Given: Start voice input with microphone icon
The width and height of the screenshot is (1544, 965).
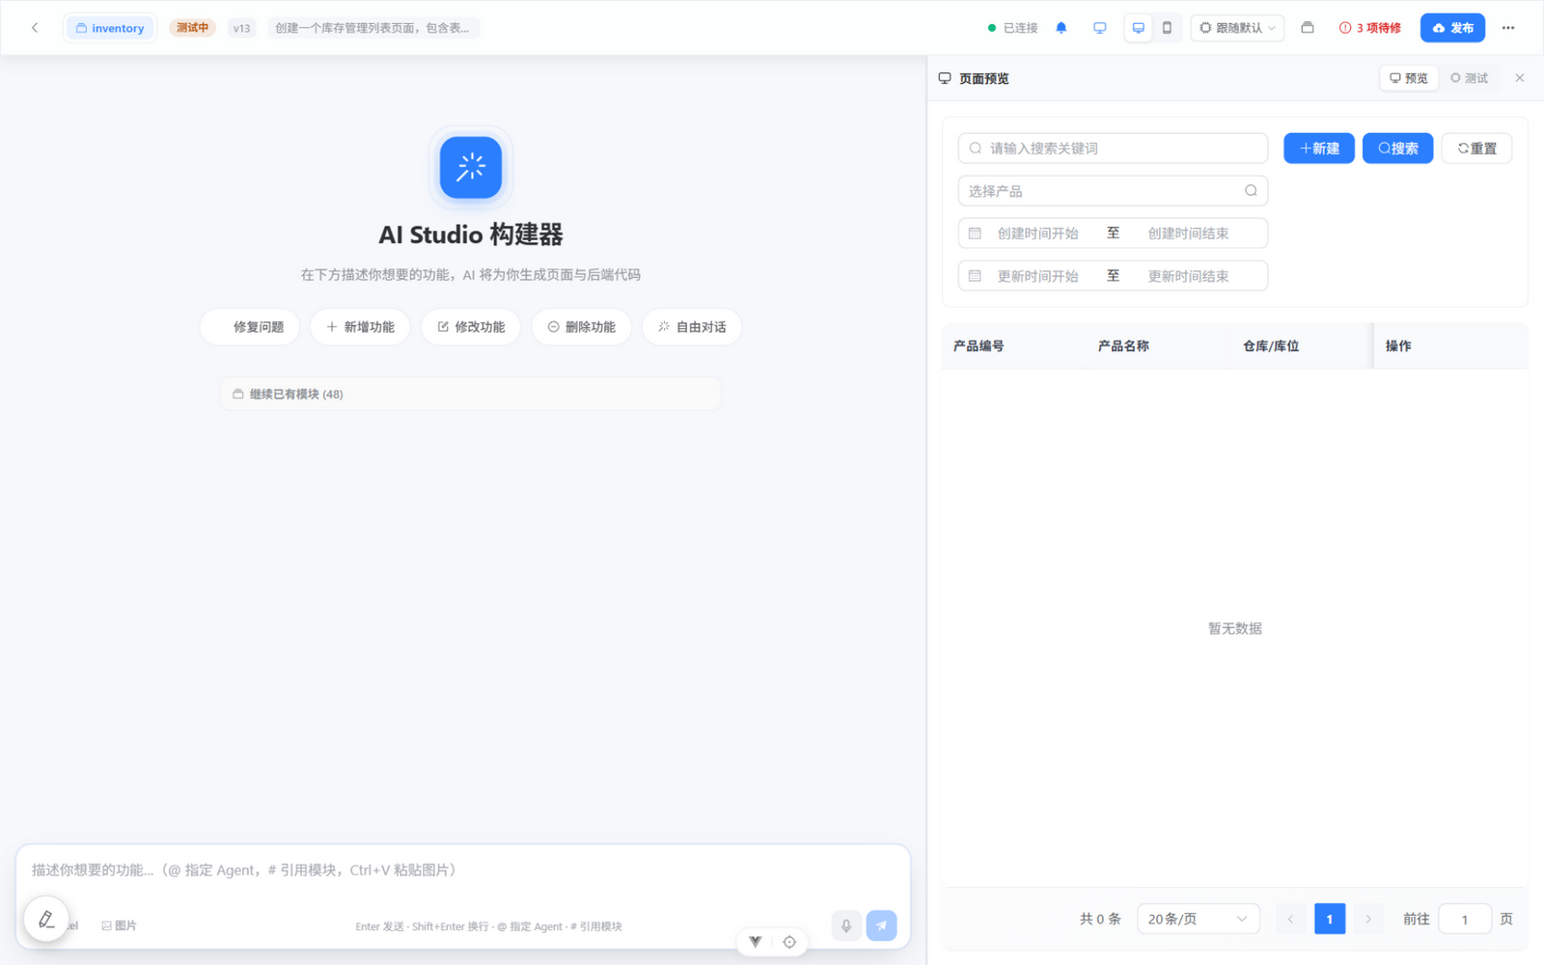Looking at the screenshot, I should tap(846, 925).
